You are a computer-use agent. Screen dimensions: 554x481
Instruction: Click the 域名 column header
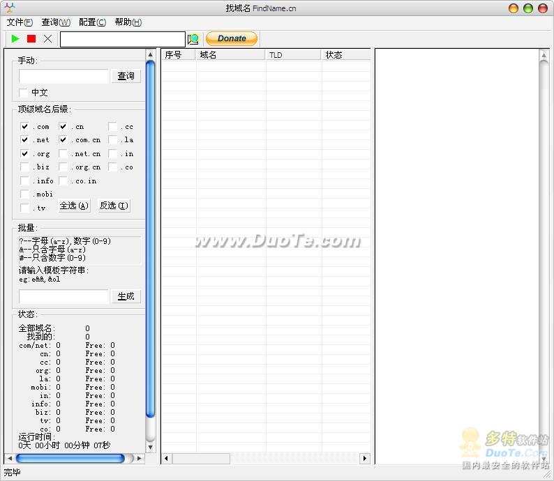(x=230, y=55)
